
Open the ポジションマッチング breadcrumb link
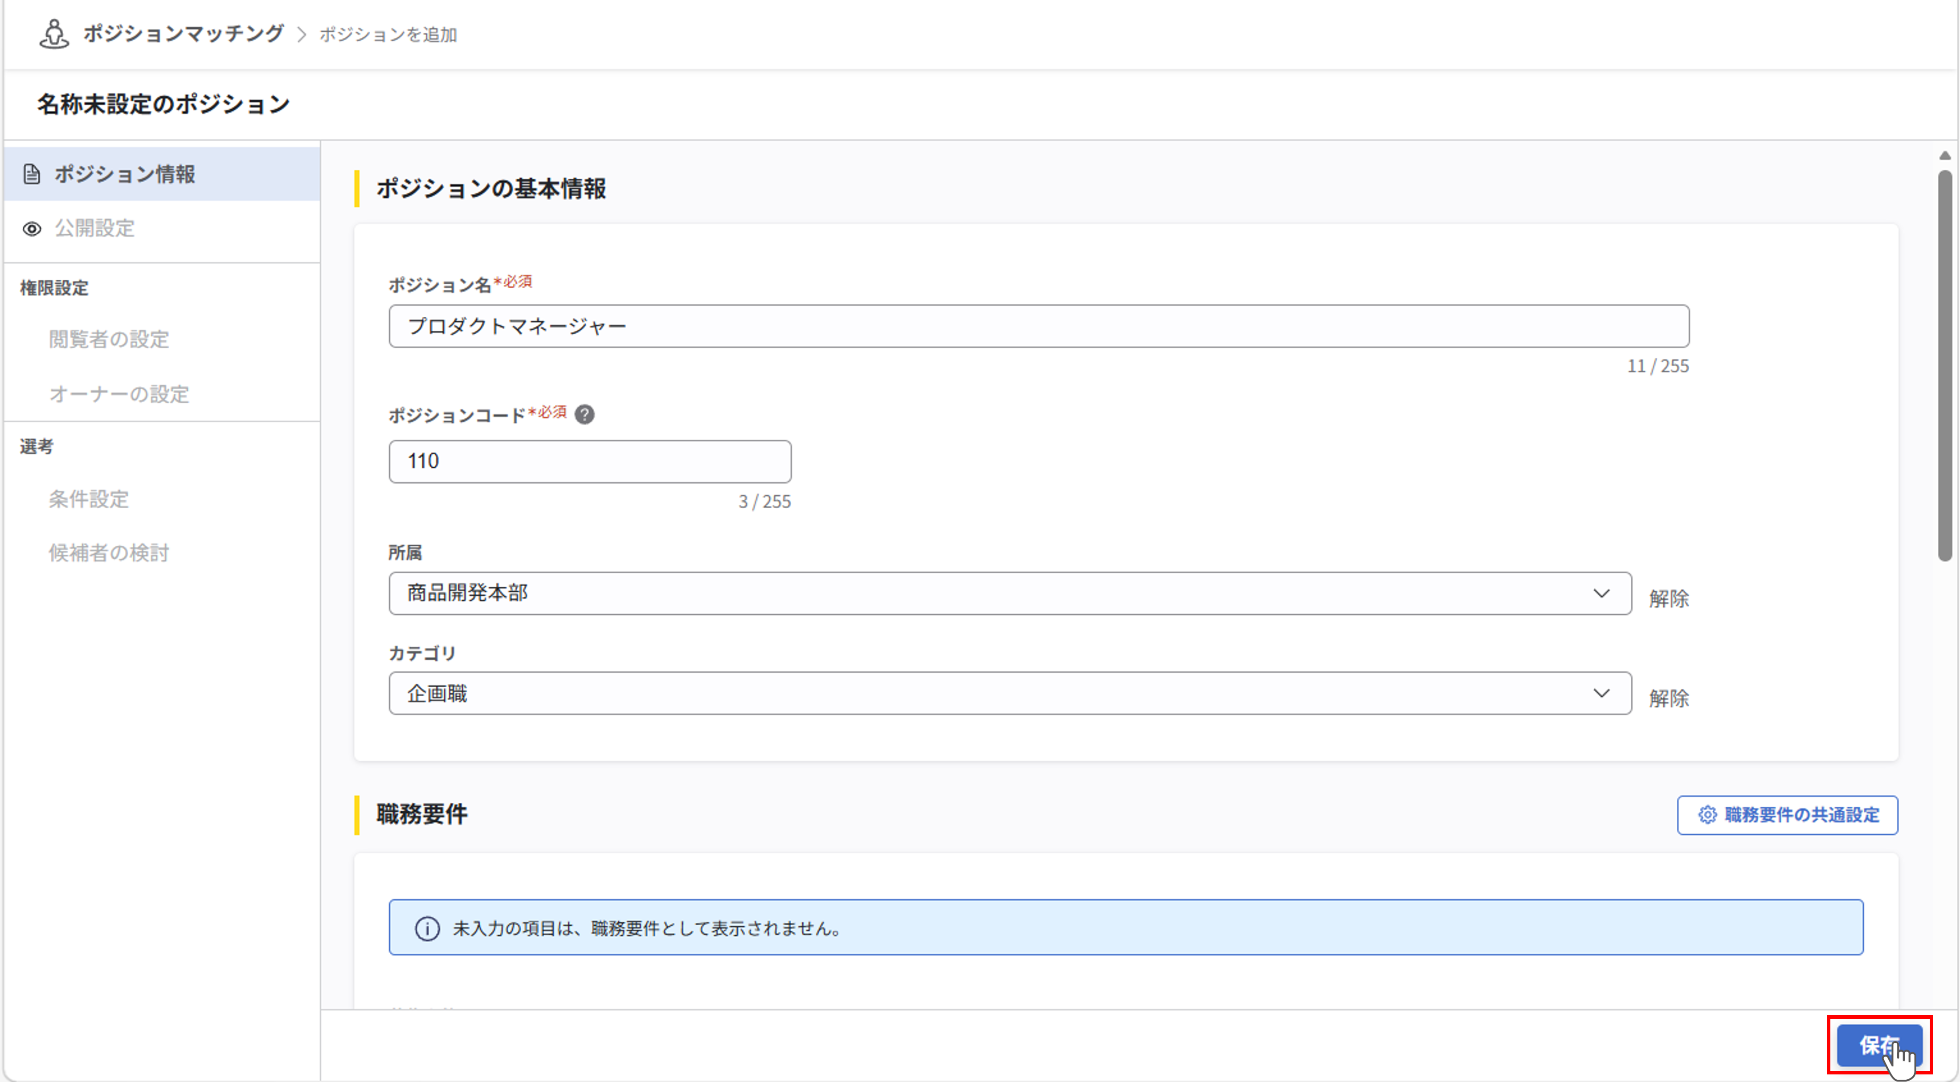(x=184, y=33)
